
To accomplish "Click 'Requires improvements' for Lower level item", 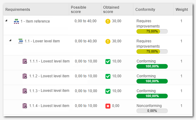I will click(148, 44).
